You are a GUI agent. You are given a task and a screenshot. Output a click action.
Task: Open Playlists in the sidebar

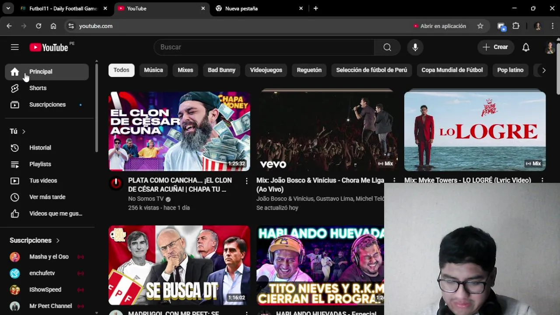tap(47, 164)
